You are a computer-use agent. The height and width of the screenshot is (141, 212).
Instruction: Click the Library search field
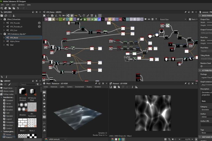(x=28, y=85)
